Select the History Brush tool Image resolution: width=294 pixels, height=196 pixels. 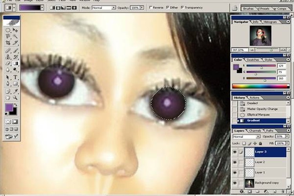click(15, 57)
